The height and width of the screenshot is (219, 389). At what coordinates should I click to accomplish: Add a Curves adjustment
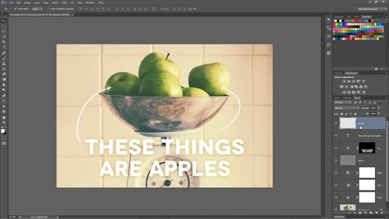pyautogui.click(x=354, y=81)
